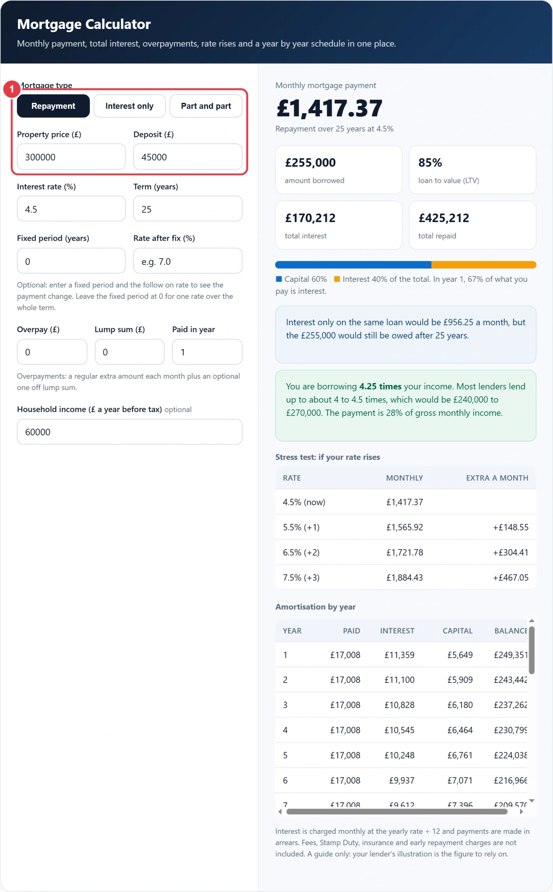Click the £11,359 year 1 interest cell

tap(400, 655)
